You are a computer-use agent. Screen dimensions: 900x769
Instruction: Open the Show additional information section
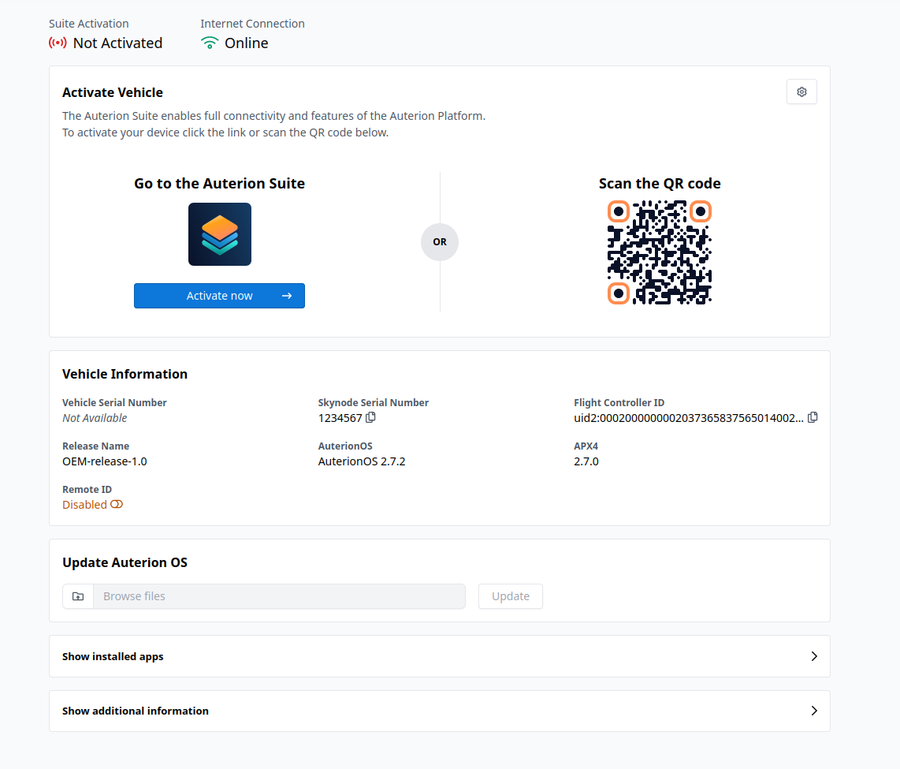point(440,711)
